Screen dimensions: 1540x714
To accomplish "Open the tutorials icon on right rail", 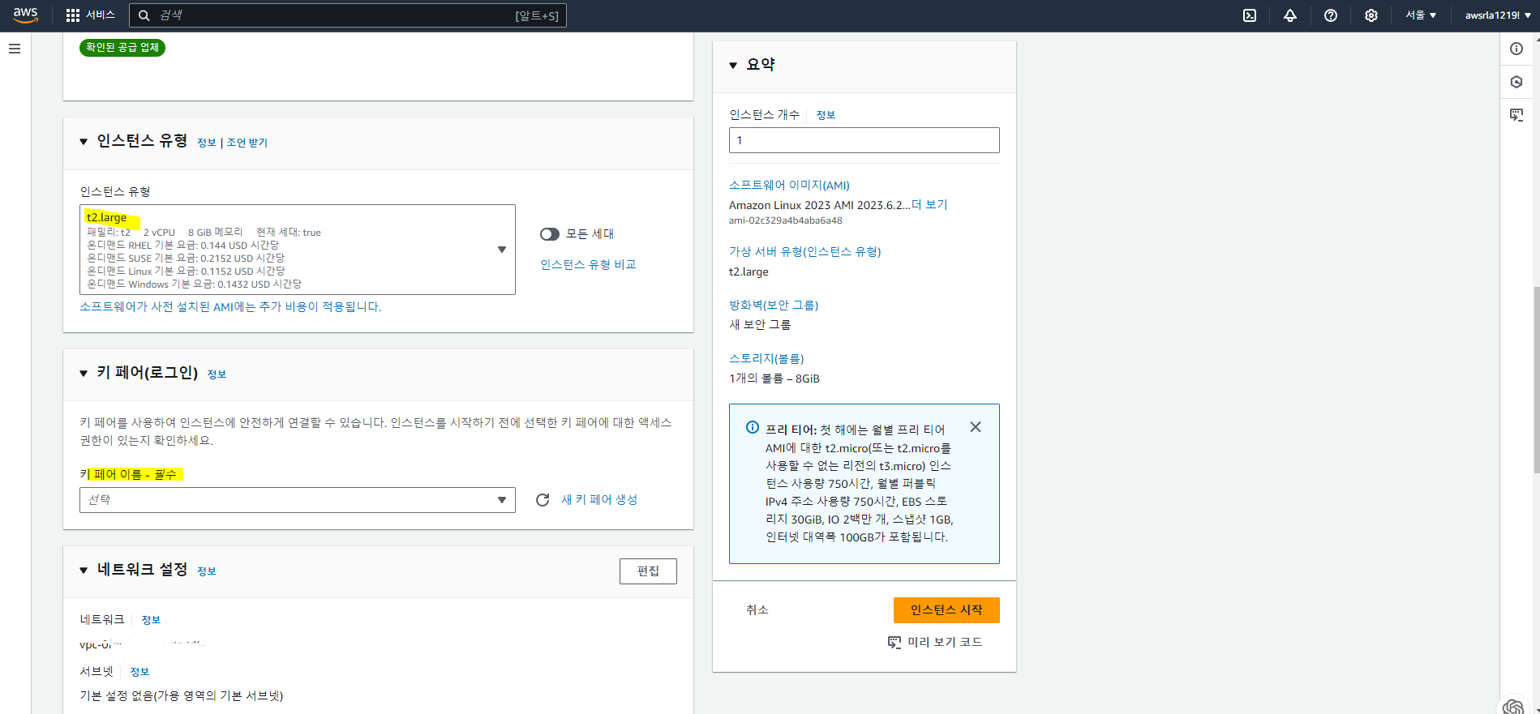I will [x=1516, y=115].
